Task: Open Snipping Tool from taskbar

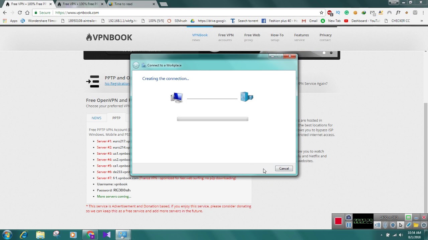Action: (x=57, y=235)
